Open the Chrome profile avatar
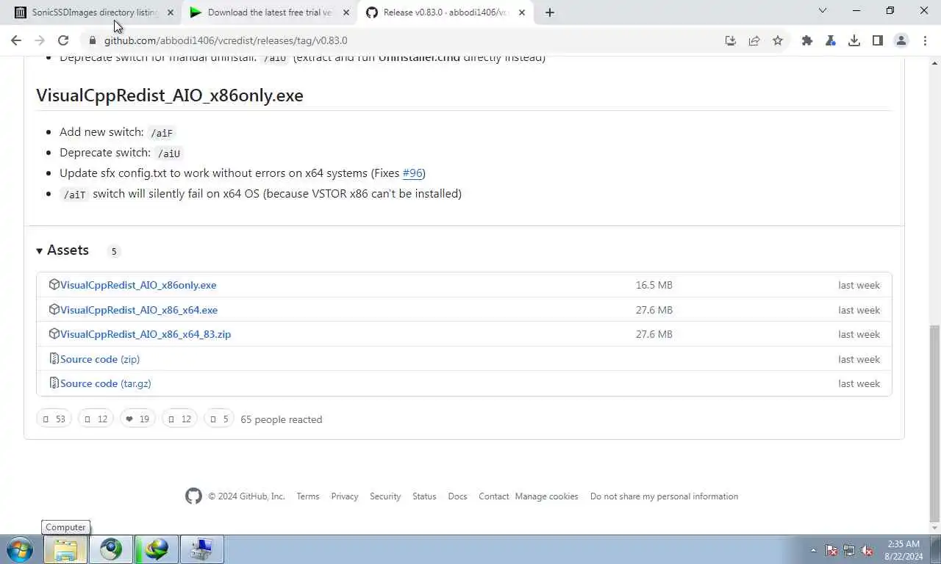Image resolution: width=941 pixels, height=564 pixels. tap(901, 40)
